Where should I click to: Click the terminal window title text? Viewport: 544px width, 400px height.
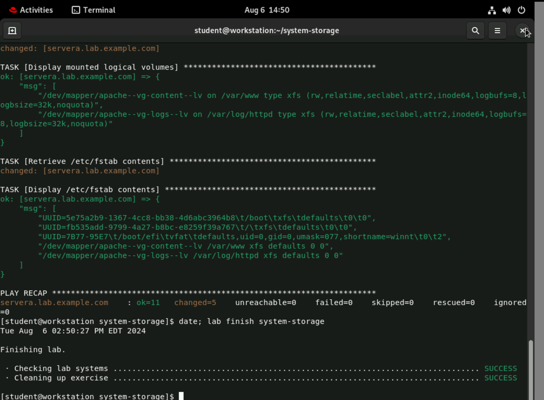[x=267, y=31]
